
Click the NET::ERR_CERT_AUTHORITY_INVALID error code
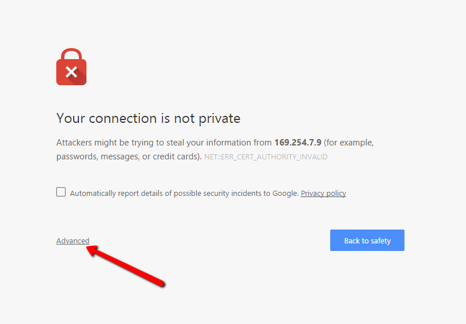[266, 157]
